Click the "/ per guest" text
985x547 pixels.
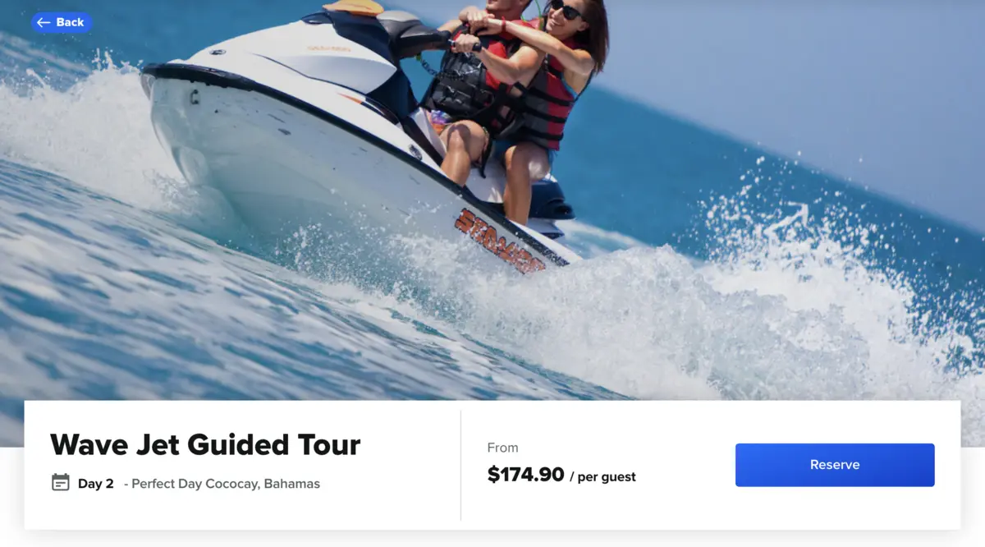(x=602, y=476)
